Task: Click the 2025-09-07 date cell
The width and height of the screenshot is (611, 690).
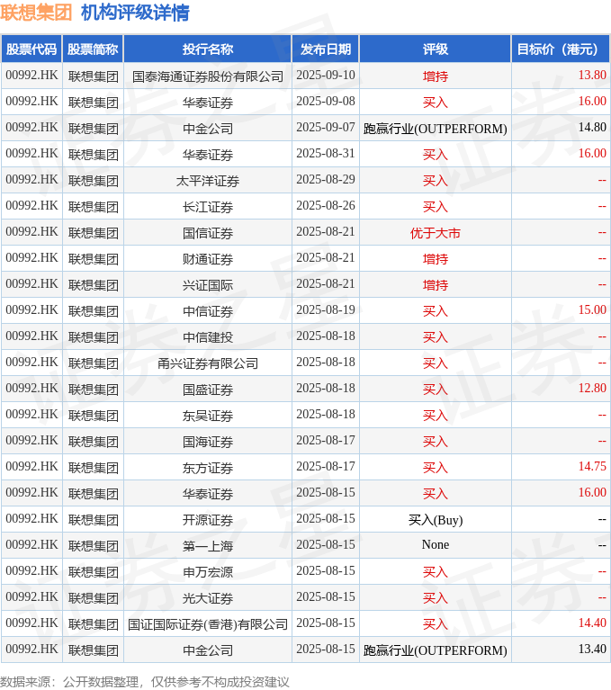Action: click(x=326, y=127)
